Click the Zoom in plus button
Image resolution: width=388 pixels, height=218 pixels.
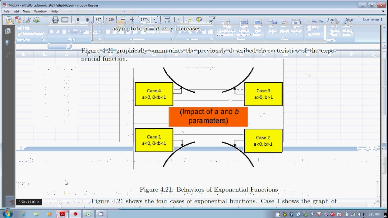click(132, 20)
